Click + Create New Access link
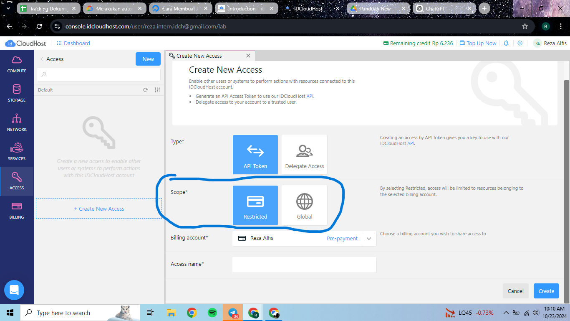Image resolution: width=570 pixels, height=321 pixels. click(x=99, y=209)
